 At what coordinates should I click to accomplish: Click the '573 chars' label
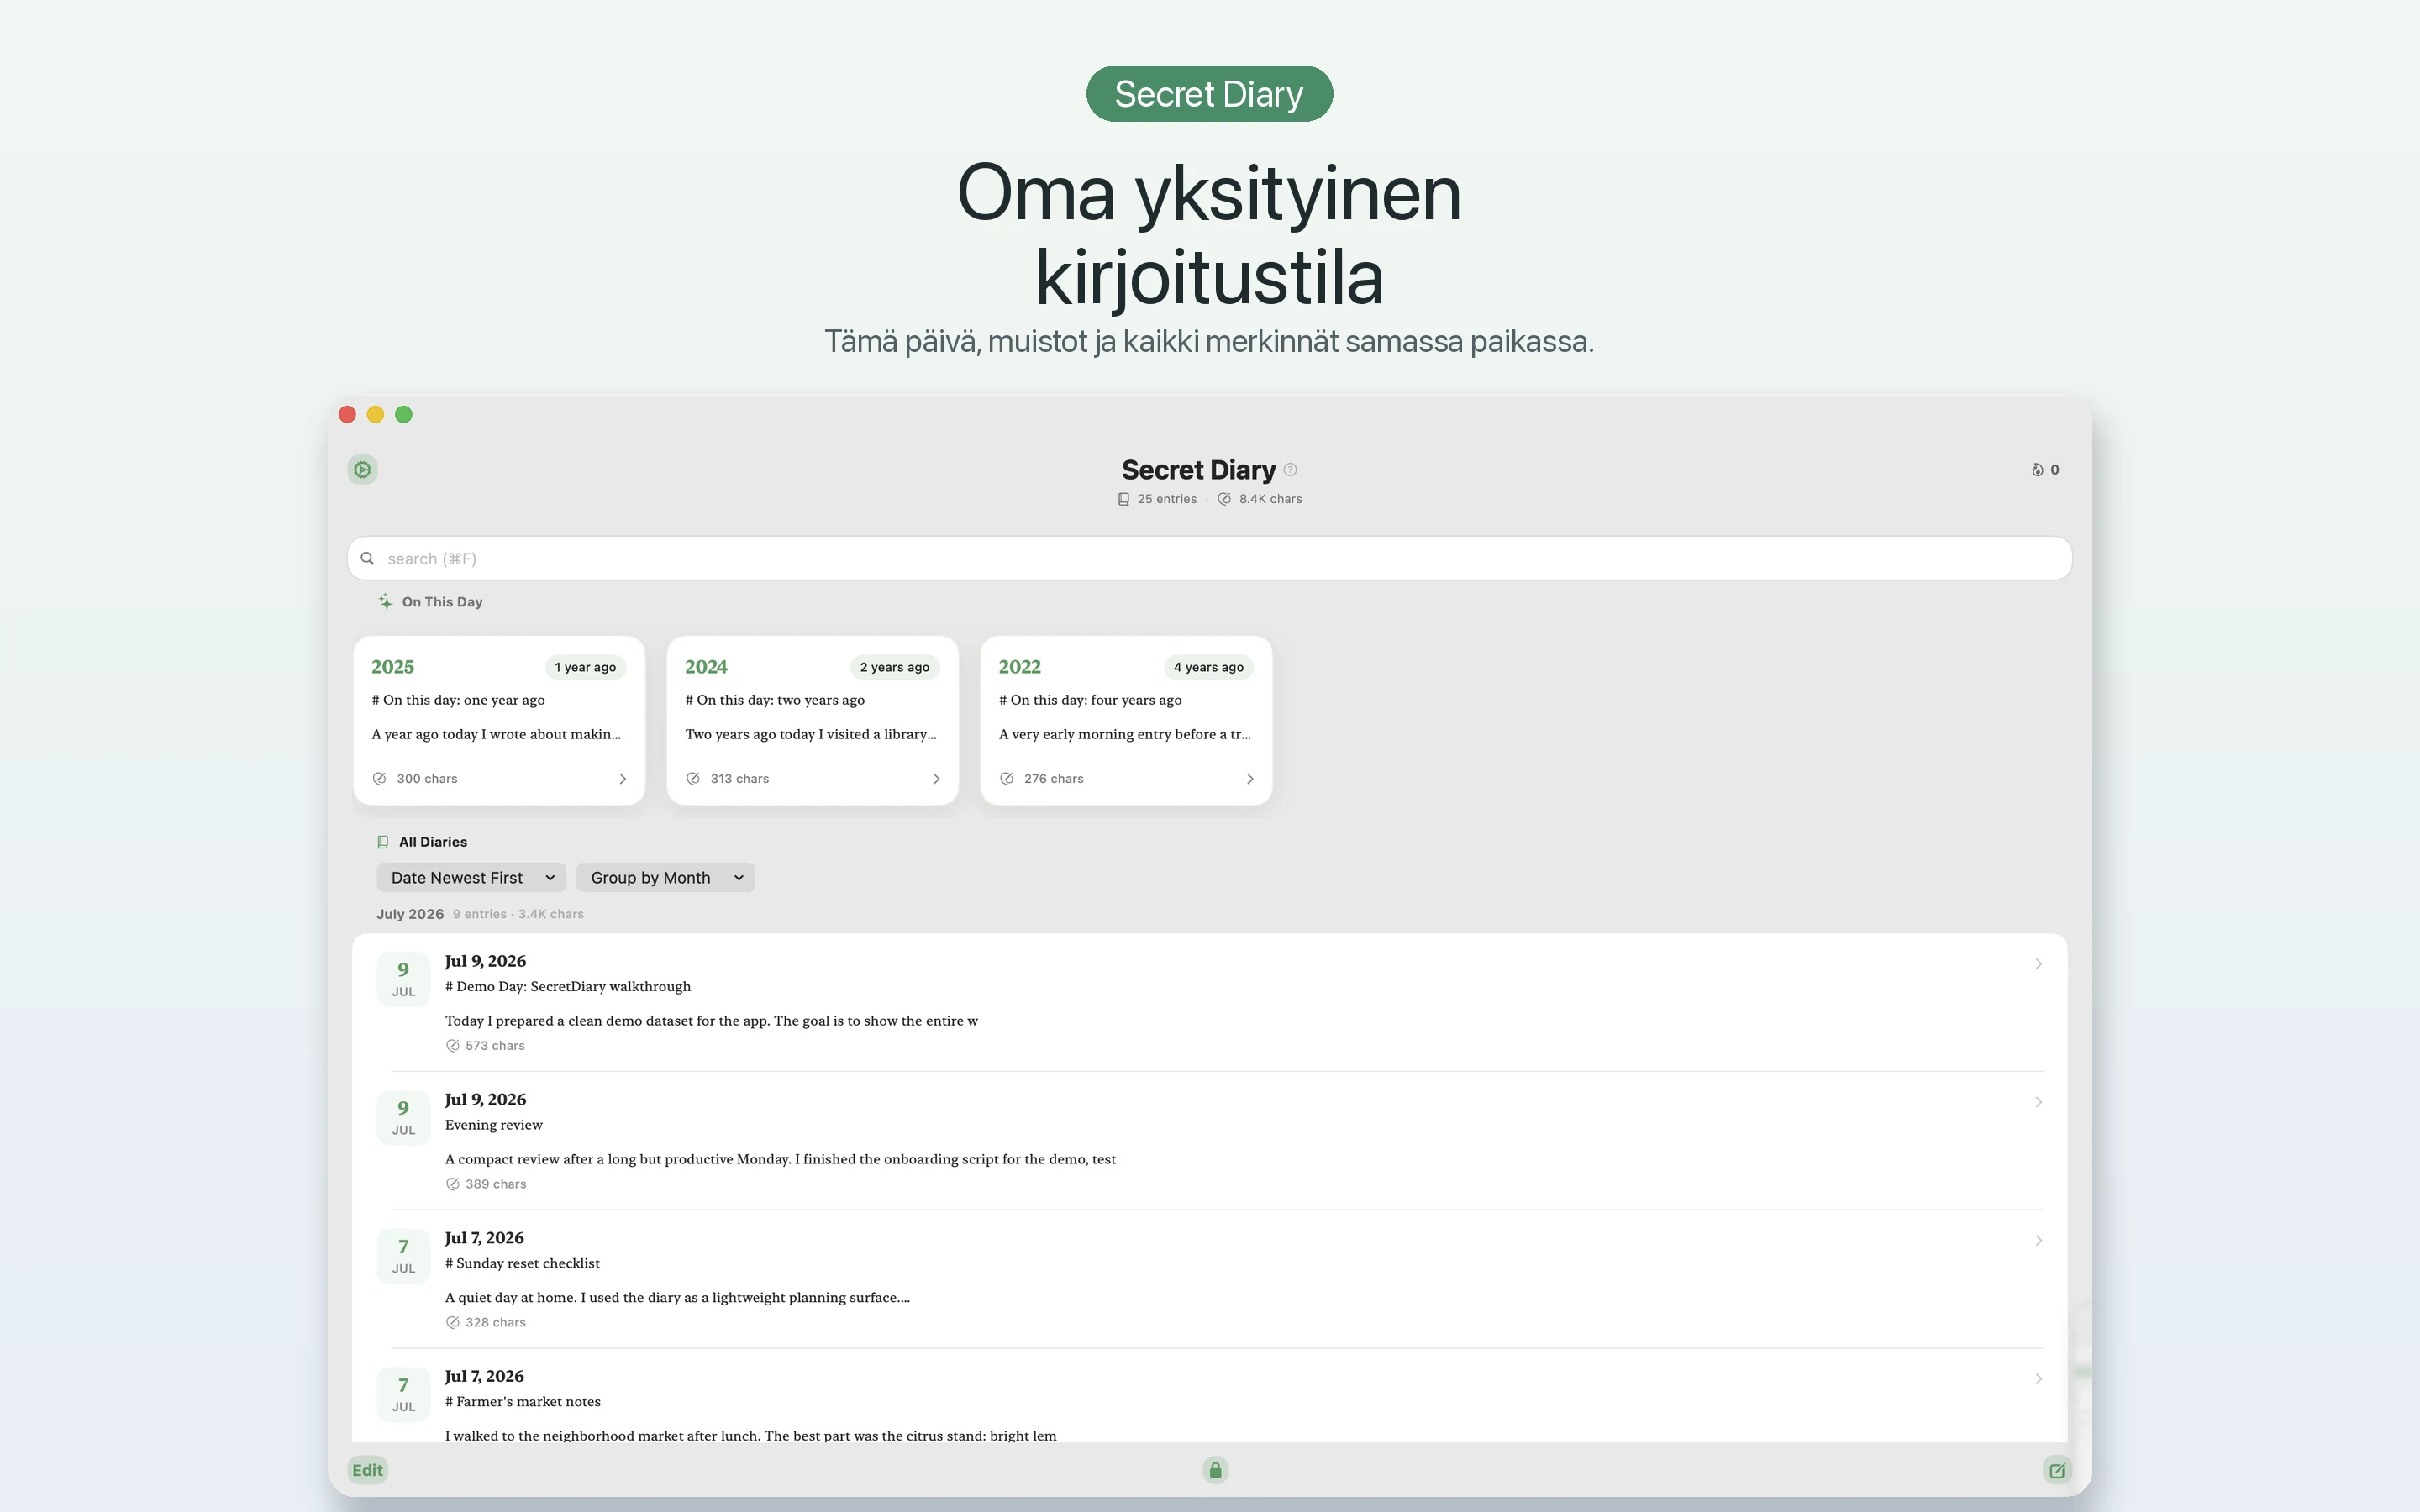pyautogui.click(x=495, y=1045)
